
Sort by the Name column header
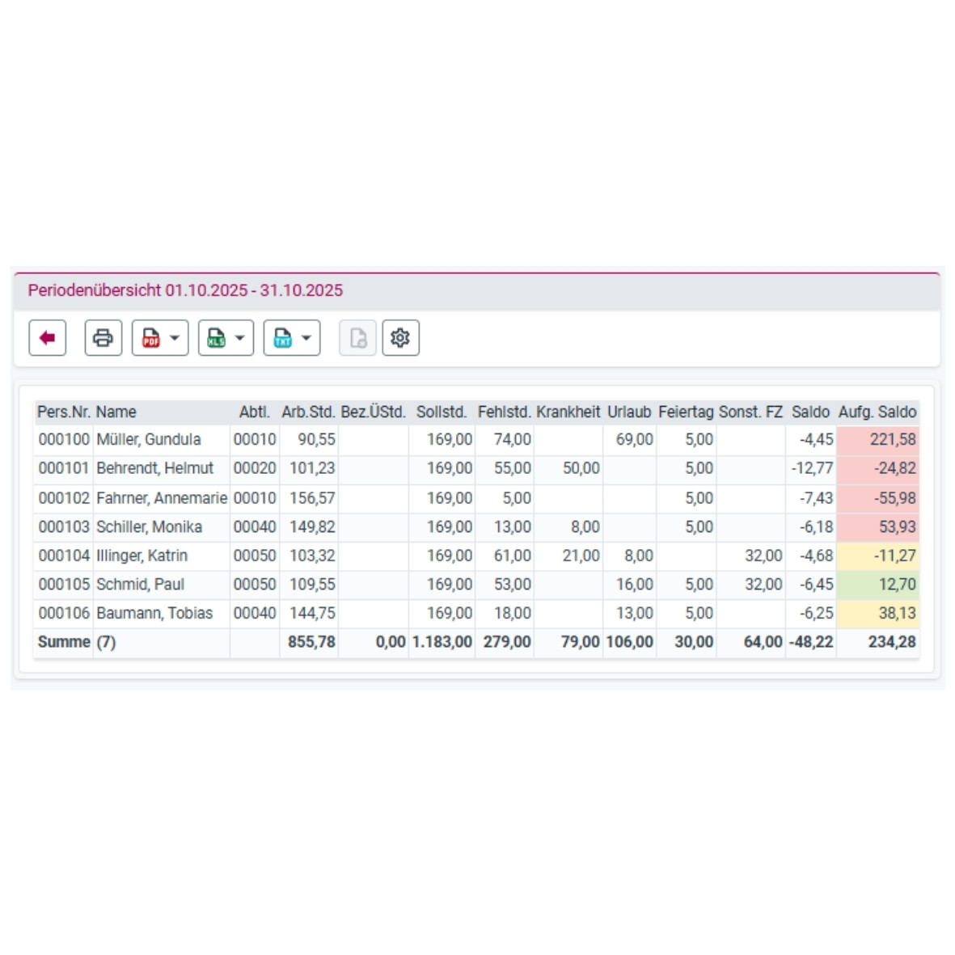[x=116, y=412]
